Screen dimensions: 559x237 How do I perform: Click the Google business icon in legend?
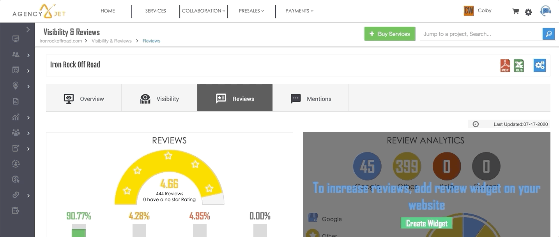pos(313,218)
